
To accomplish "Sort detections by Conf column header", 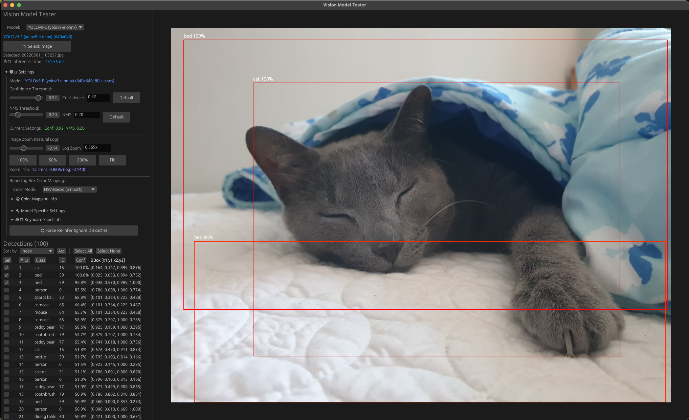I will [x=81, y=260].
